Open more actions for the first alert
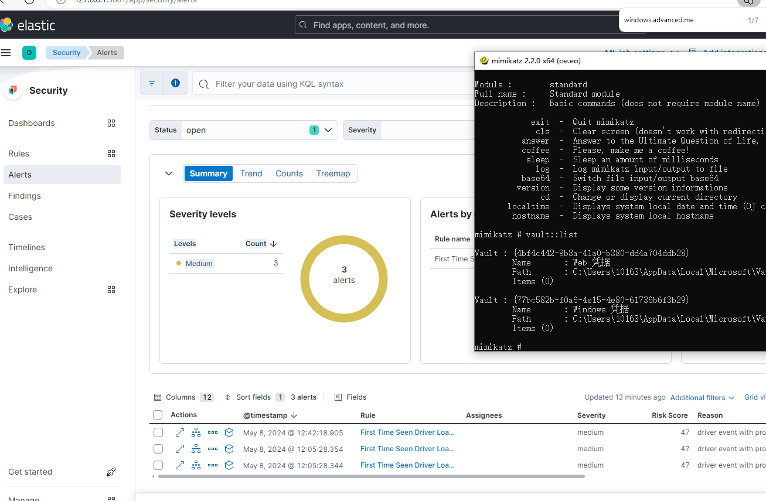 [213, 432]
